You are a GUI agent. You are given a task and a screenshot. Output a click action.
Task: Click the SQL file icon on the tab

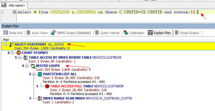click(x=4, y=5)
